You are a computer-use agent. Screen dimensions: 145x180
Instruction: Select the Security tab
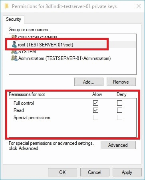tap(14, 19)
